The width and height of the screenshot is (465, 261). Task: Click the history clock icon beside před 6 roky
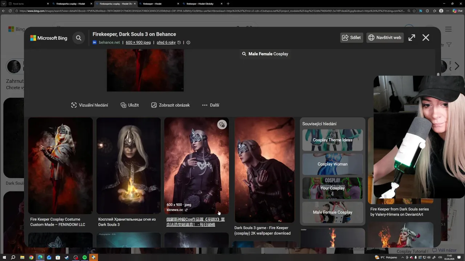(x=179, y=42)
